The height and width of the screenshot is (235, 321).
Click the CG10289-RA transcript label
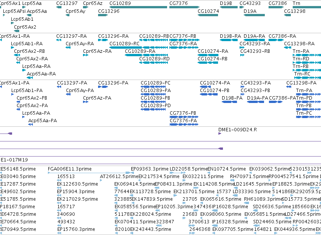(140, 51)
